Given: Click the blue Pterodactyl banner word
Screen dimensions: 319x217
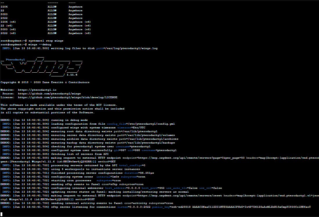Looking at the screenshot, I should coord(15,60).
